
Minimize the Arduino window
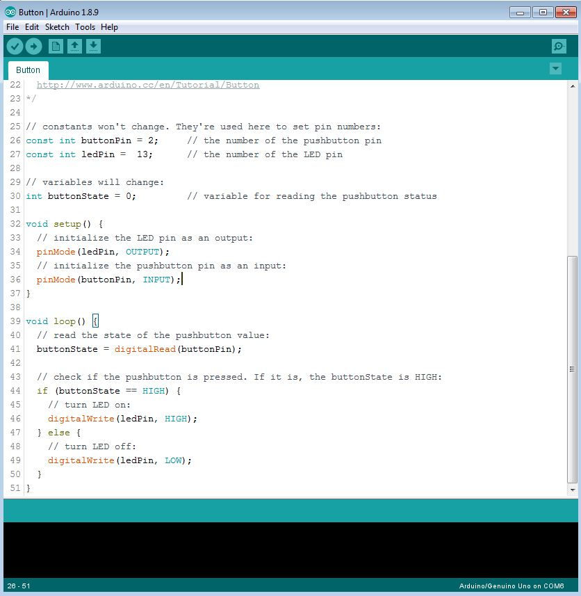[x=520, y=13]
